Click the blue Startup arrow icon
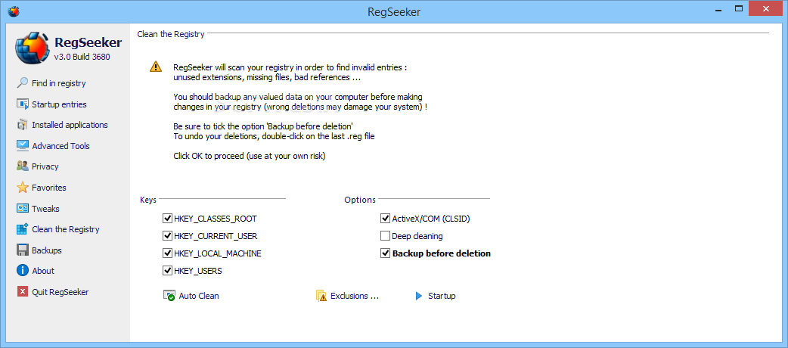The image size is (788, 348). (x=419, y=296)
